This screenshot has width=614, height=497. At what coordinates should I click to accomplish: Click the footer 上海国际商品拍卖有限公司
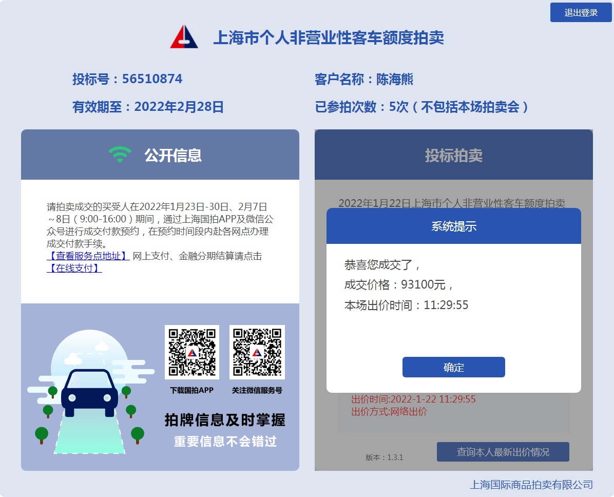coord(531,485)
